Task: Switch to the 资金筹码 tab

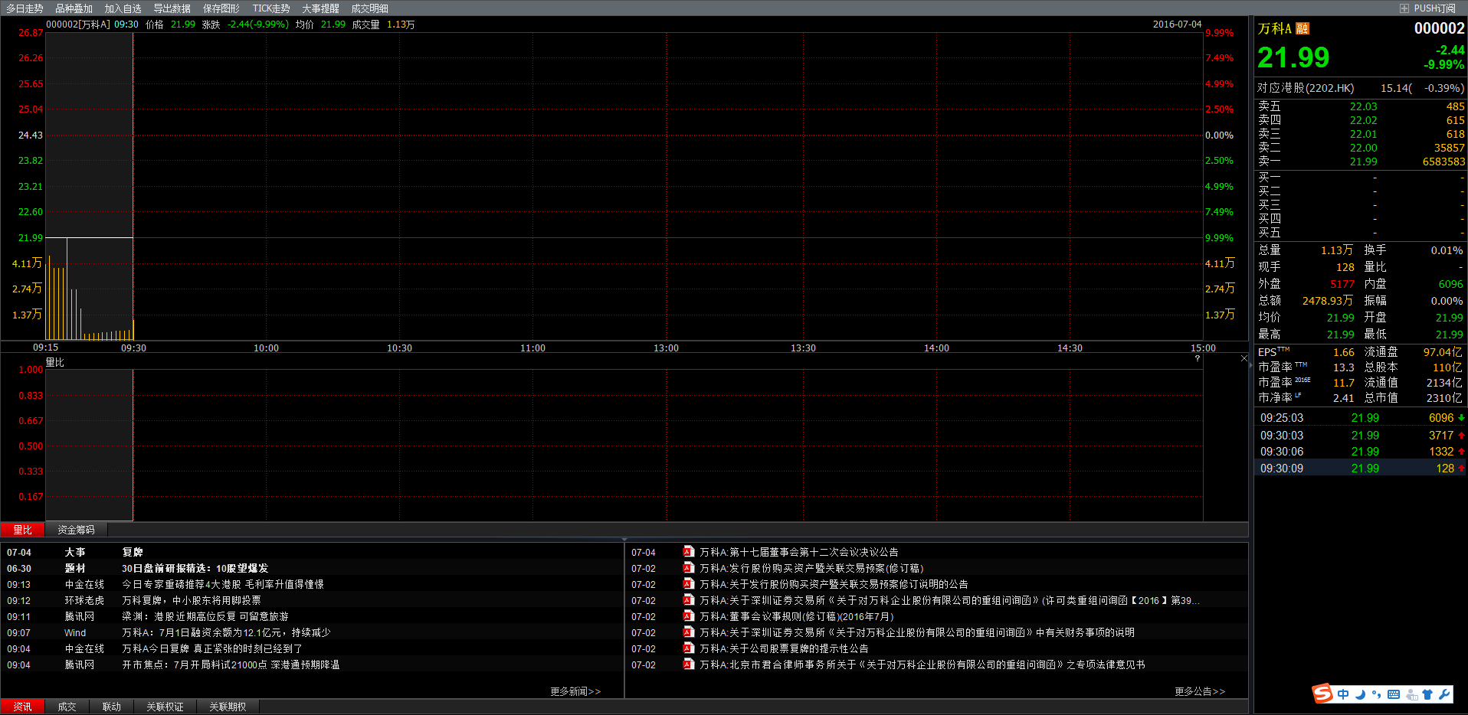Action: click(x=76, y=530)
